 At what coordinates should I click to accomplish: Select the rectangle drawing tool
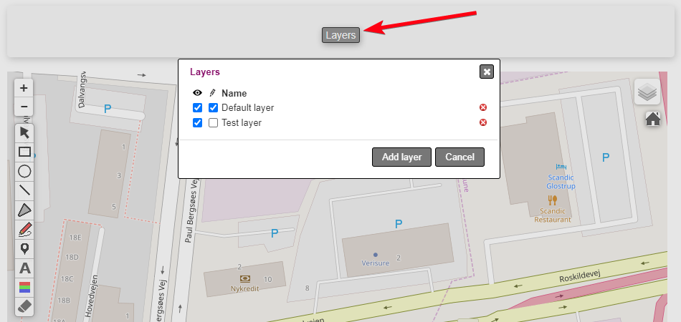[x=24, y=152]
